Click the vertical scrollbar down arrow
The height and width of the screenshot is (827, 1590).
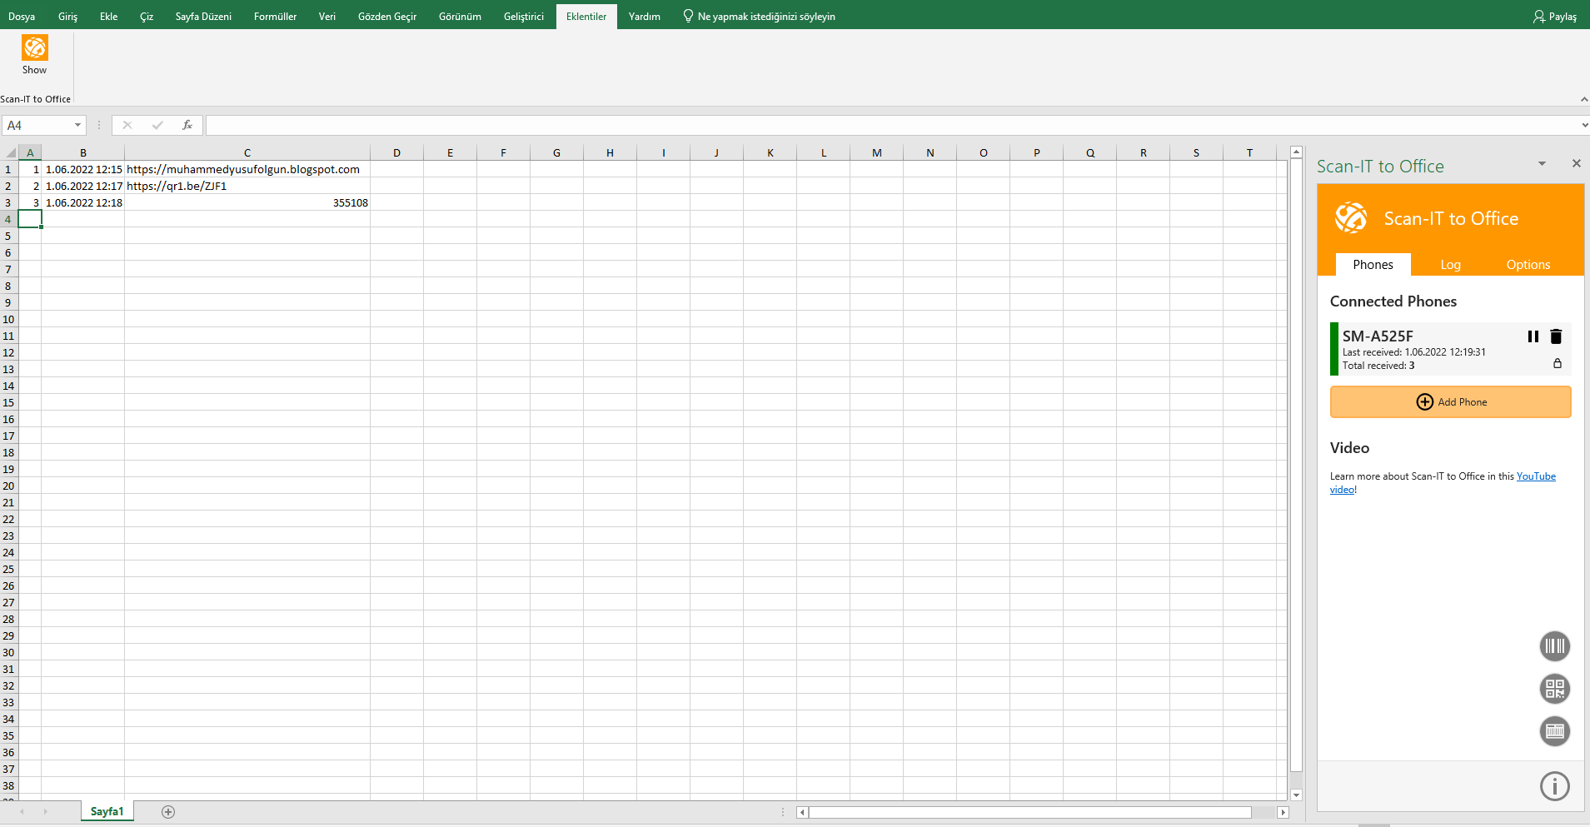(1296, 795)
